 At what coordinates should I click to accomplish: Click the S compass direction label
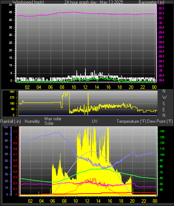click(164, 104)
